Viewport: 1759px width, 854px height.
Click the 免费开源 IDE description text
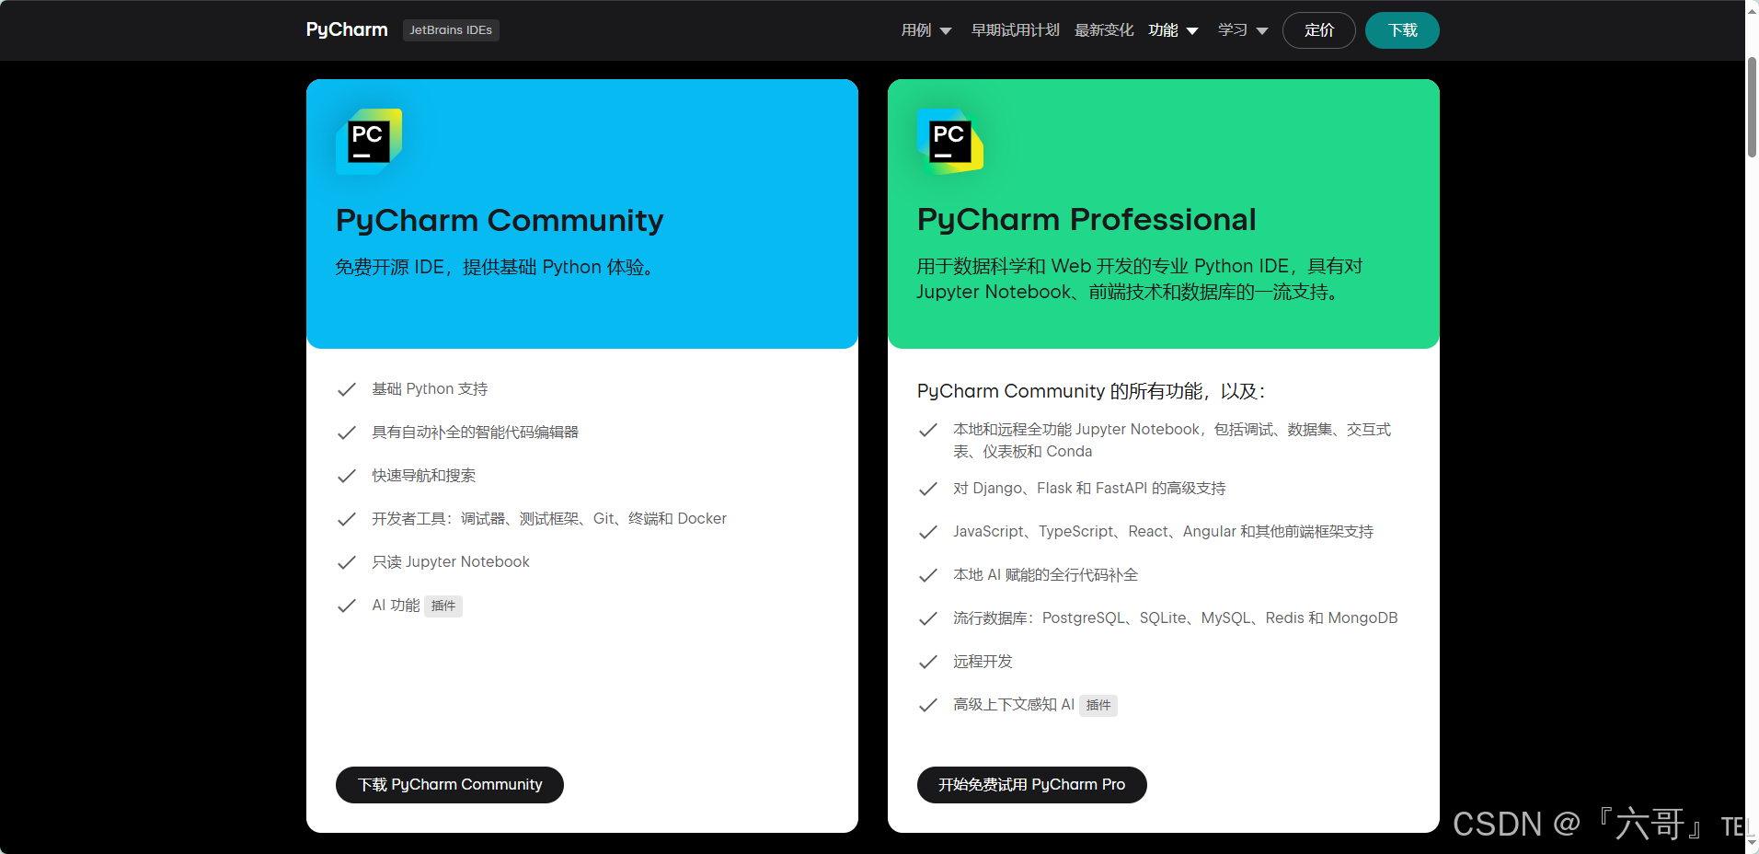[x=495, y=268]
